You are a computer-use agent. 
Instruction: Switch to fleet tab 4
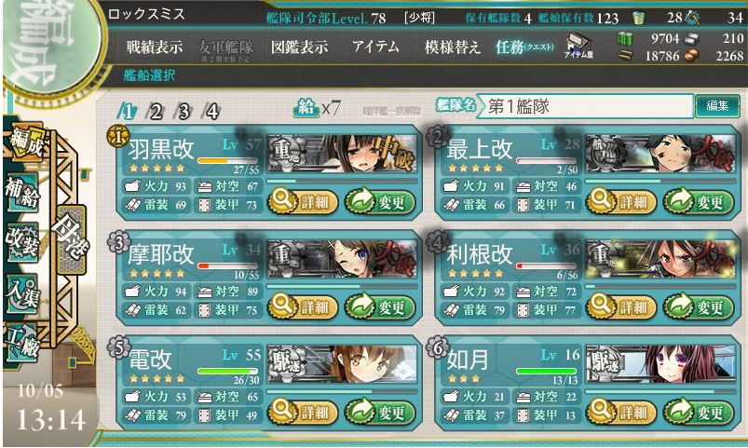pyautogui.click(x=211, y=112)
